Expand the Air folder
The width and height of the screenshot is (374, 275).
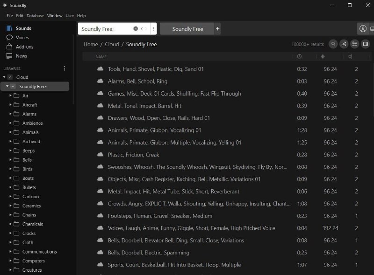coord(10,96)
